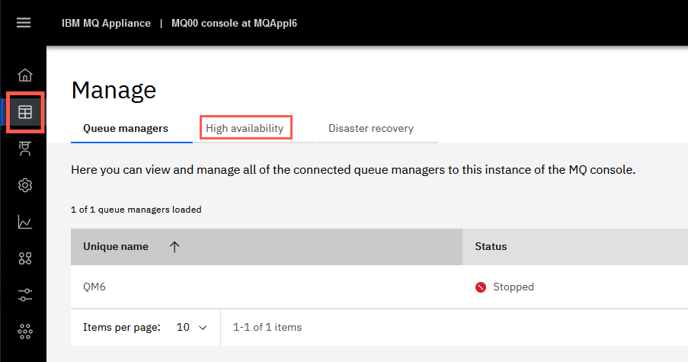Expand the Items per page dropdown

191,328
